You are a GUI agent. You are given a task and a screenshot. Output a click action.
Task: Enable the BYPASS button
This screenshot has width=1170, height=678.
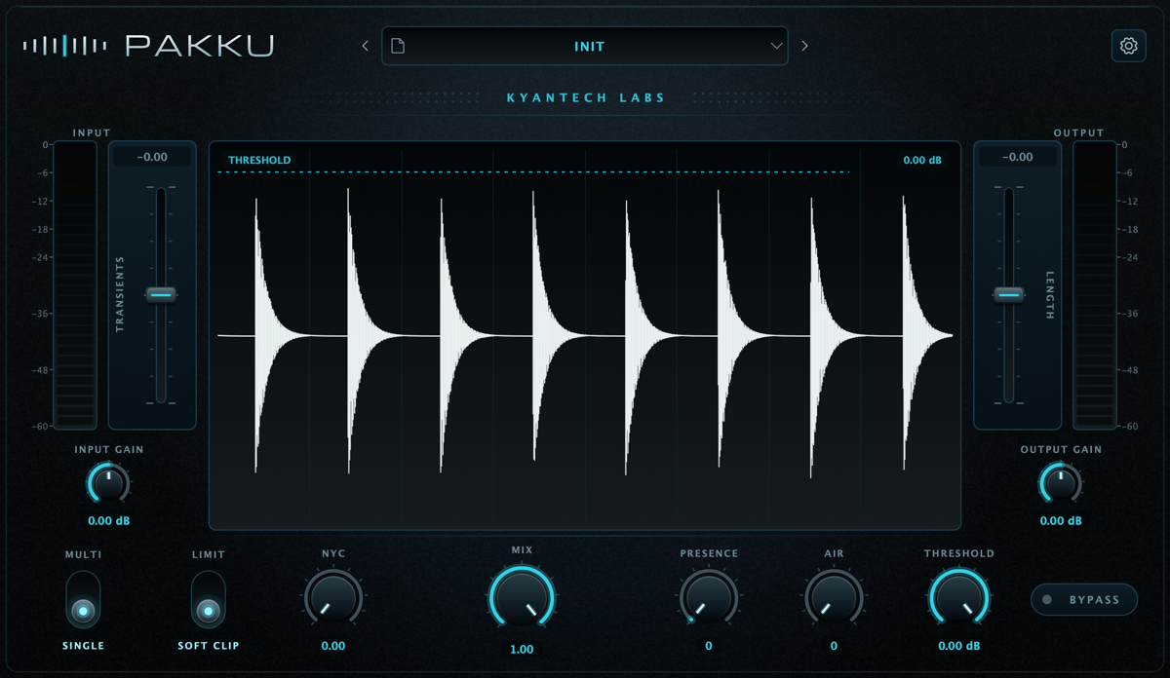(1084, 600)
